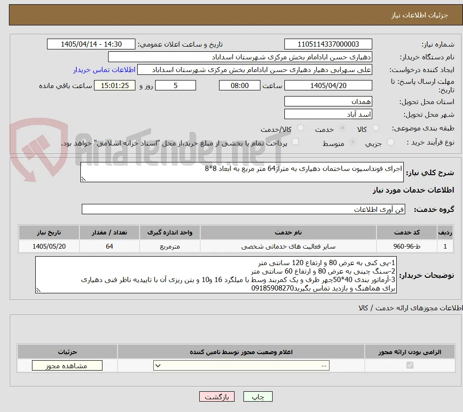Viewport: 463px width, 412px height.
Task: Click the مشاهده مجوز button
Action: pos(67,365)
